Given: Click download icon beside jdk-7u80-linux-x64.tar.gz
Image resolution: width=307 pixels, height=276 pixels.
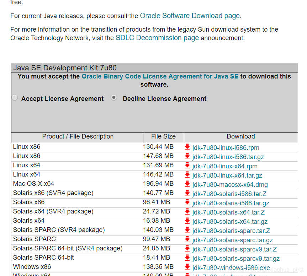Looking at the screenshot, I should pos(187,174).
